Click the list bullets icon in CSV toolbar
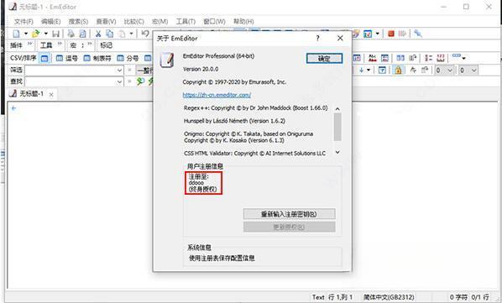Screen dimensions: 502x303 click(x=428, y=58)
